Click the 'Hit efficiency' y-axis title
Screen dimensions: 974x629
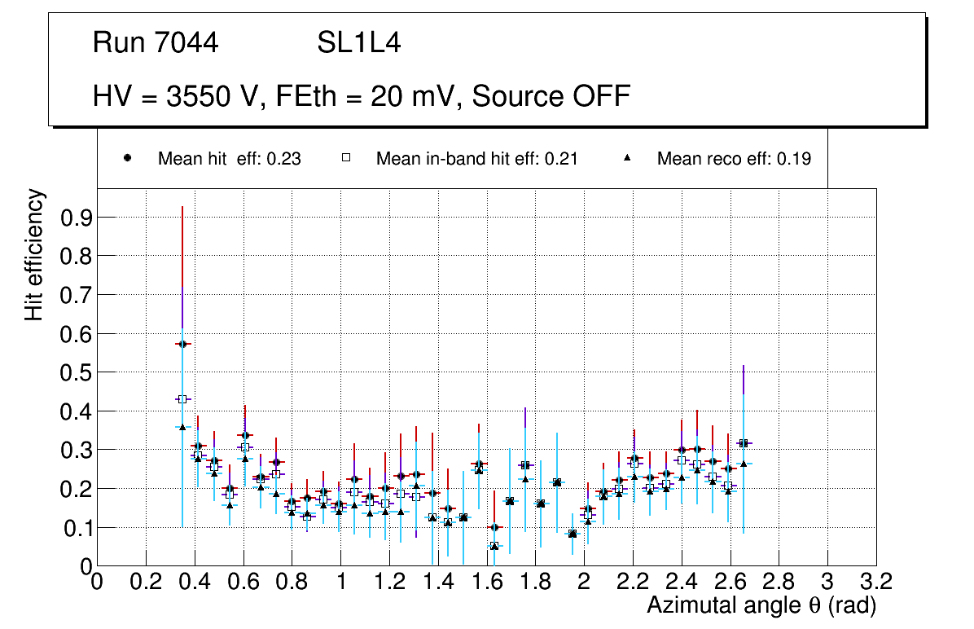[34, 254]
